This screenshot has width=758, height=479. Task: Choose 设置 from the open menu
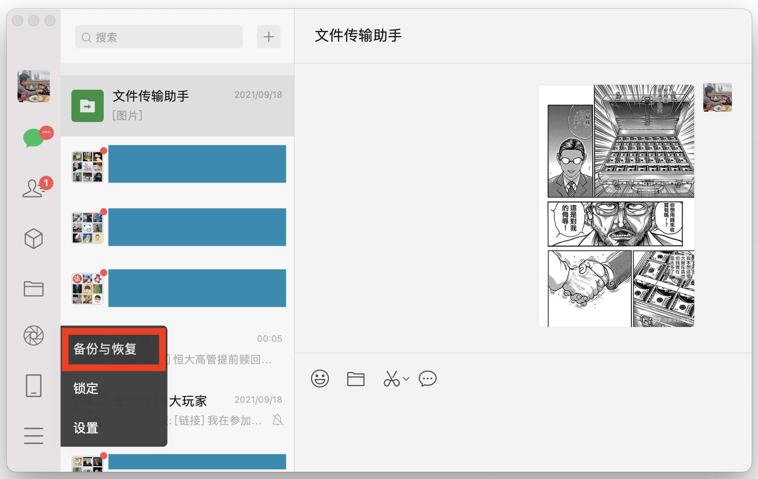pyautogui.click(x=85, y=428)
